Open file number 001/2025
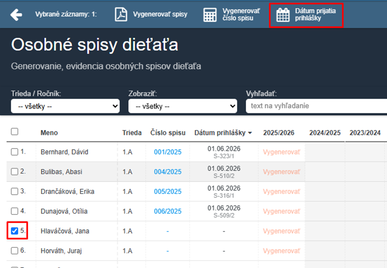Screen dimensions: 387x268 click(168, 152)
